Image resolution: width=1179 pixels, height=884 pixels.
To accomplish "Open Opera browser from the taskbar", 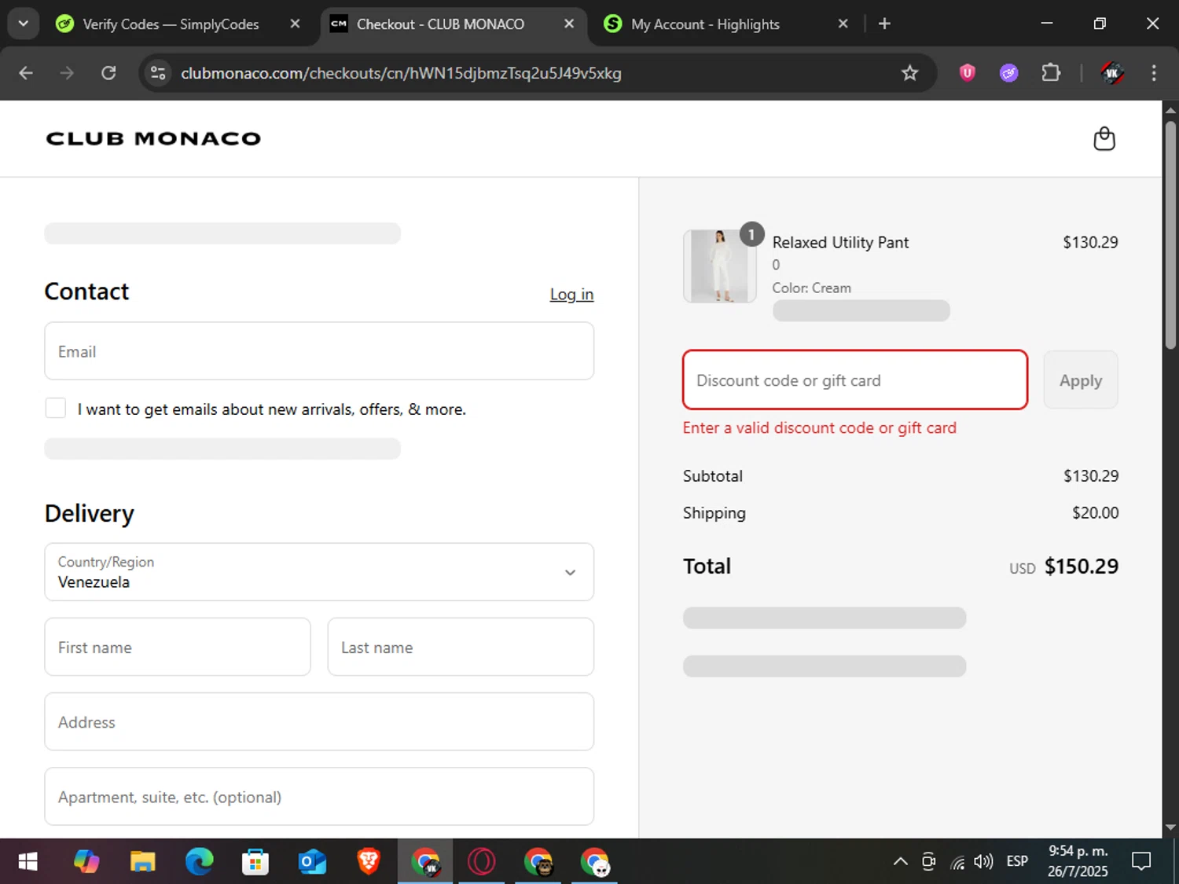I will click(x=481, y=862).
